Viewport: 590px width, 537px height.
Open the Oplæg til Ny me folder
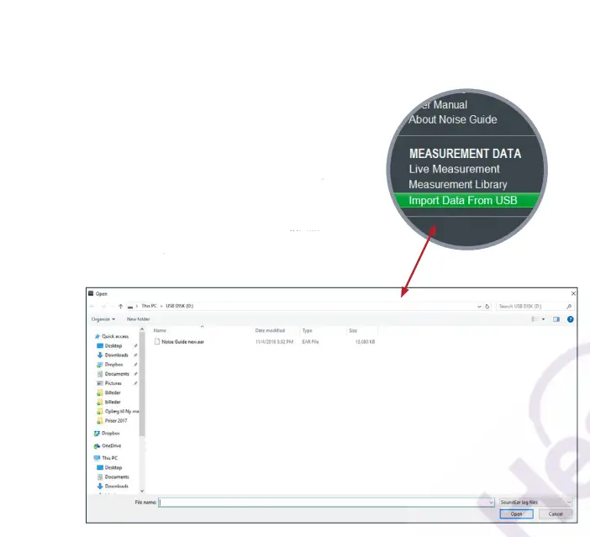tap(122, 411)
